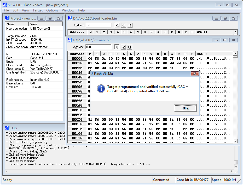Click the info icon in dialog
The image size is (243, 185).
101,89
